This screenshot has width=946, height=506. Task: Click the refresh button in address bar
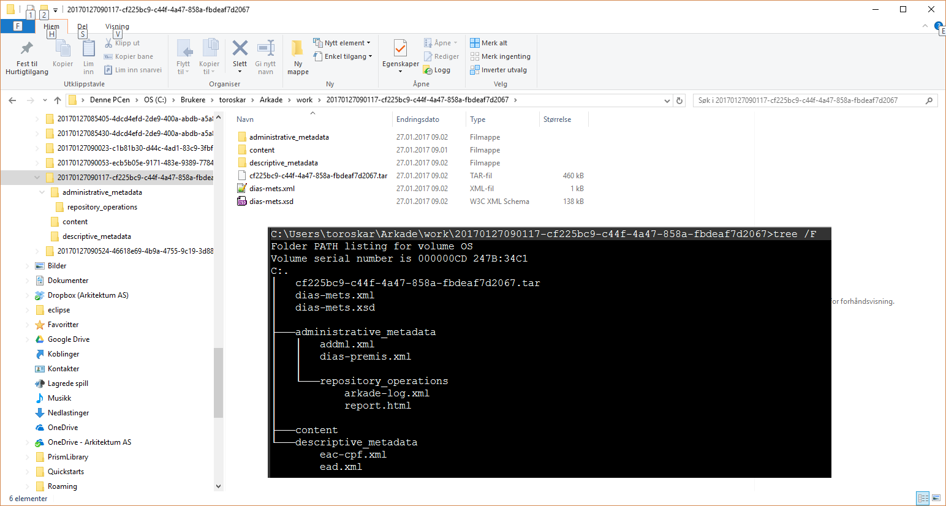click(679, 100)
